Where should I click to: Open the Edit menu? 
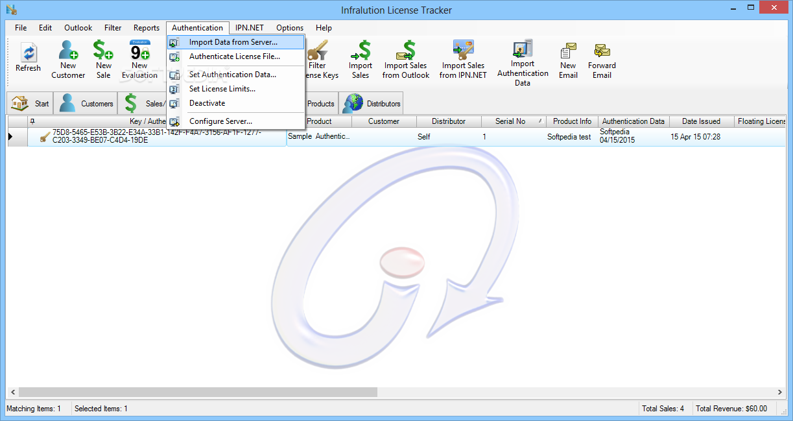[45, 28]
